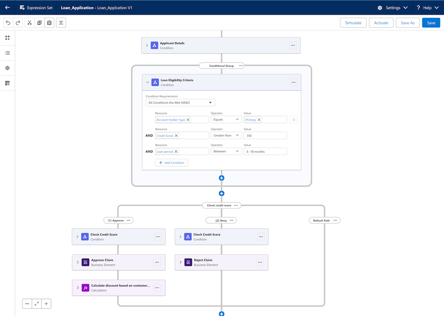Open the settings gear in the left sidebar

coord(7,68)
